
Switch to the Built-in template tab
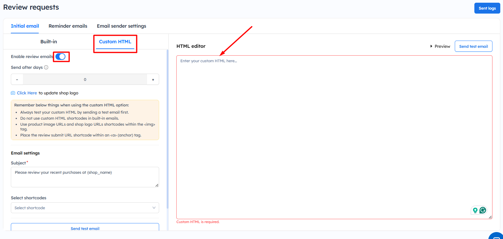pyautogui.click(x=49, y=42)
